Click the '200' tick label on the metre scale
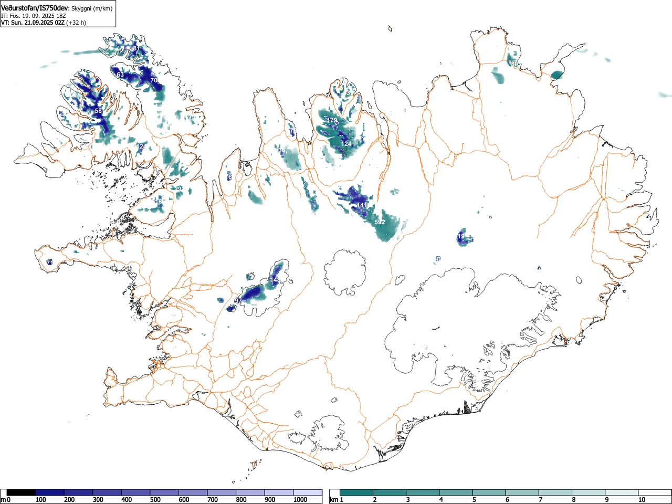 click(69, 500)
